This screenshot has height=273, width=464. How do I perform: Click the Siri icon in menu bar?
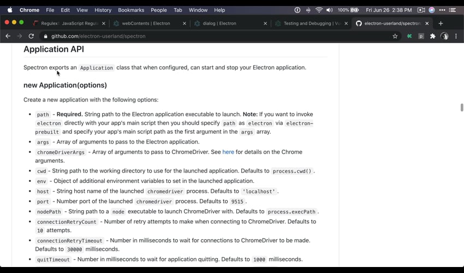point(432,10)
